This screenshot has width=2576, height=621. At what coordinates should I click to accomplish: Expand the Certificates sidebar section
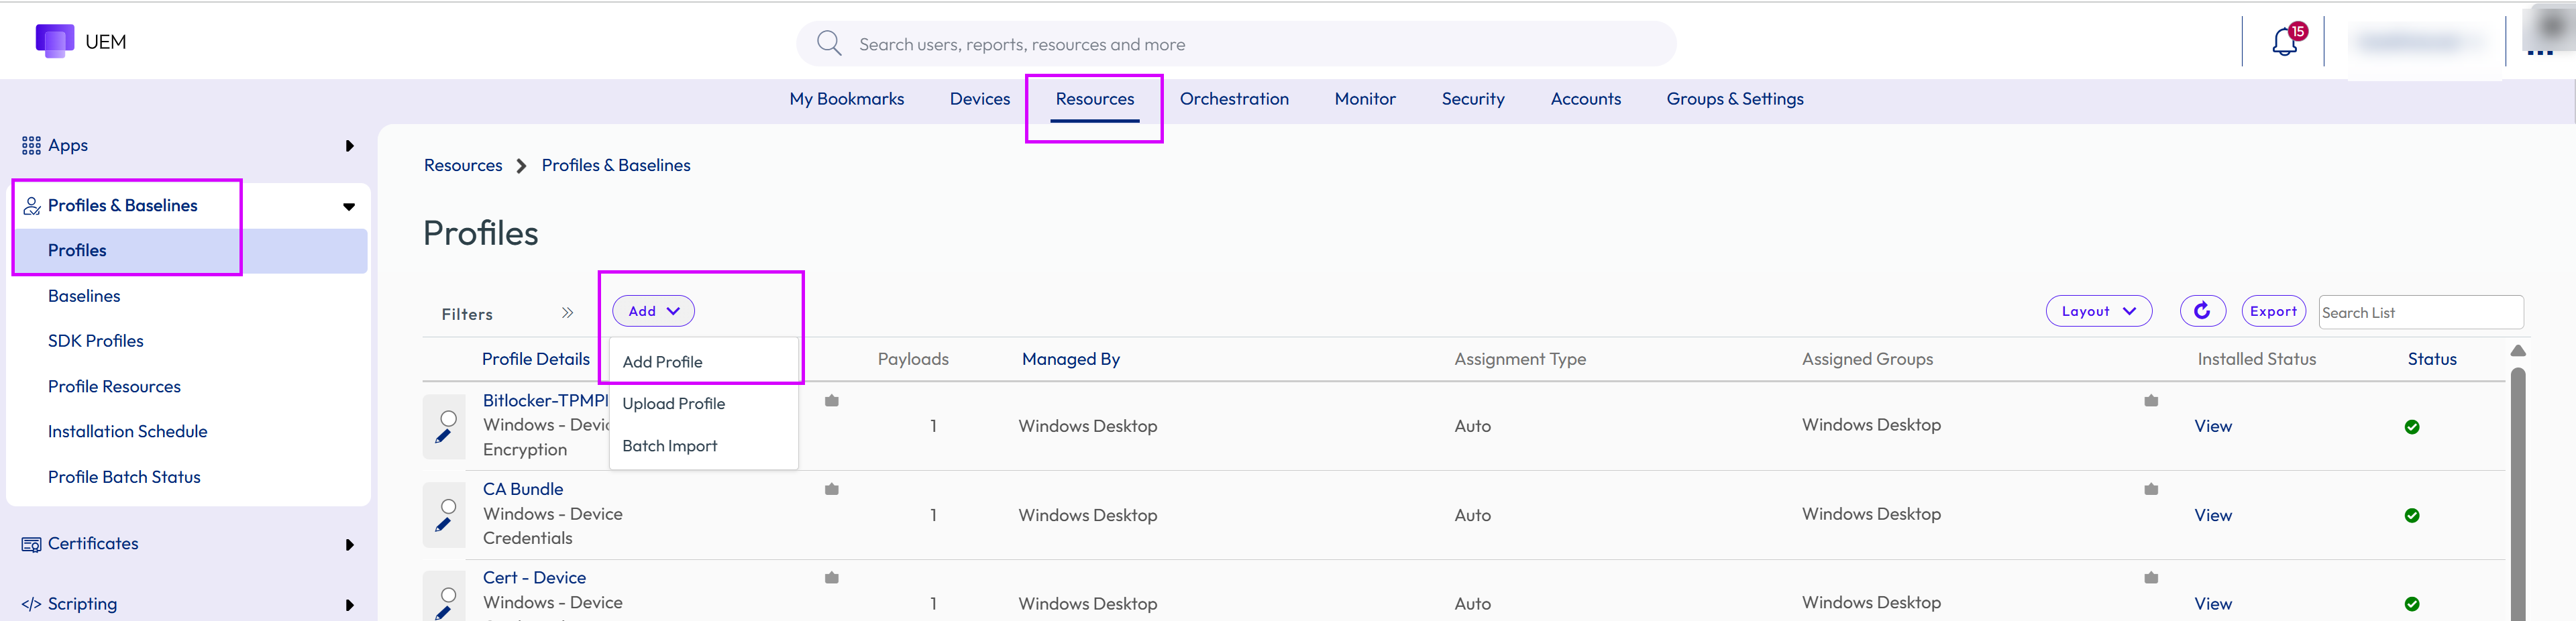(349, 545)
